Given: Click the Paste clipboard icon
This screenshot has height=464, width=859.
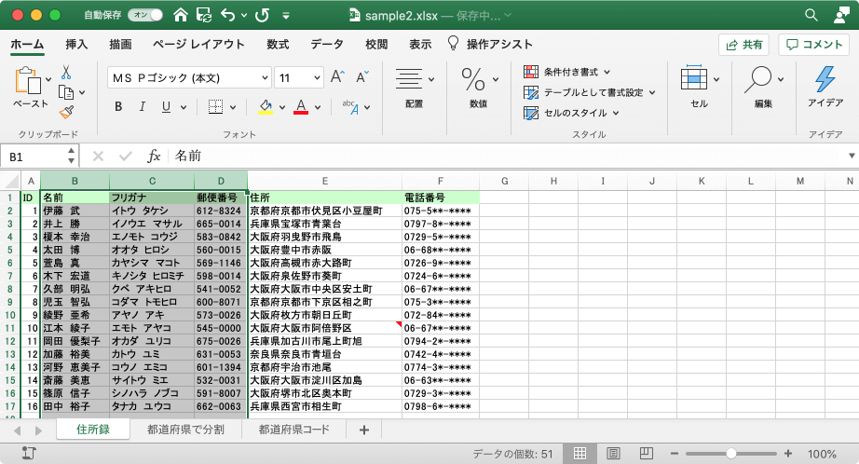Looking at the screenshot, I should [28, 80].
